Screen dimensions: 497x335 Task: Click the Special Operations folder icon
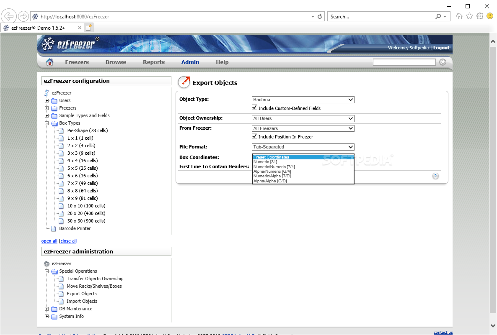pyautogui.click(x=54, y=271)
